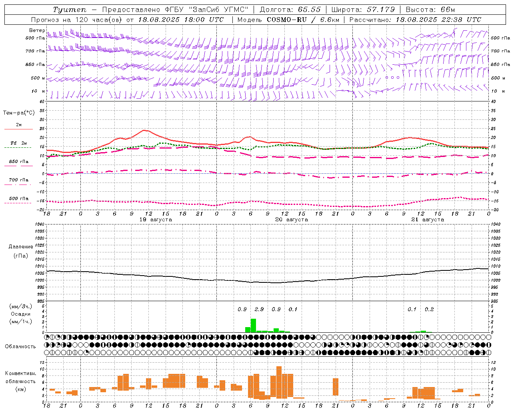Select the 'Долгота: 65.55' longitude value
This screenshot has width=512, height=409.
(290, 10)
